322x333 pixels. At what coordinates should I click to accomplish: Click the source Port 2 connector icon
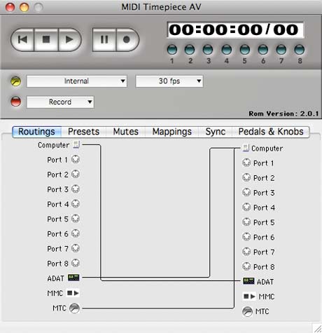(x=76, y=174)
